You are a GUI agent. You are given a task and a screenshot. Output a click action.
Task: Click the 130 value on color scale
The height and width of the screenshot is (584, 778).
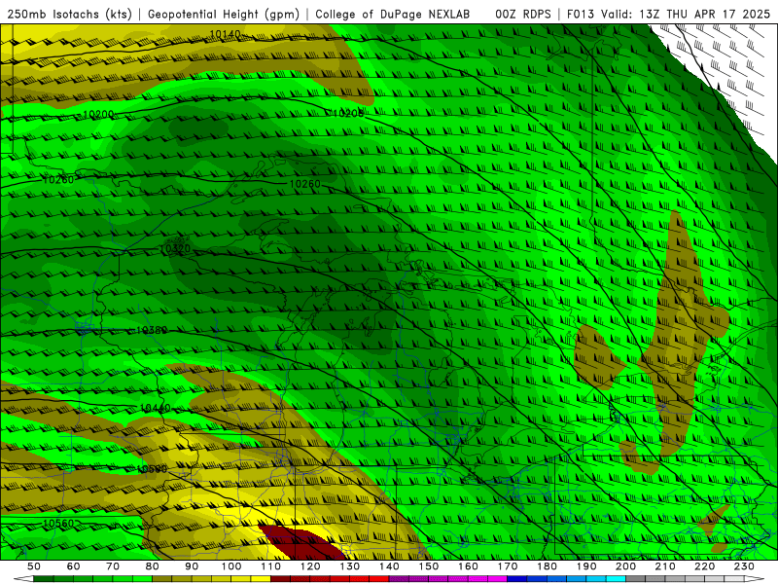tap(350, 566)
